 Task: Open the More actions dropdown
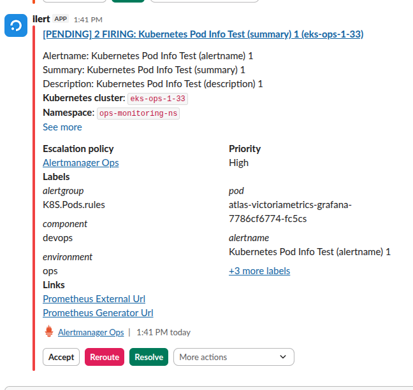[233, 357]
